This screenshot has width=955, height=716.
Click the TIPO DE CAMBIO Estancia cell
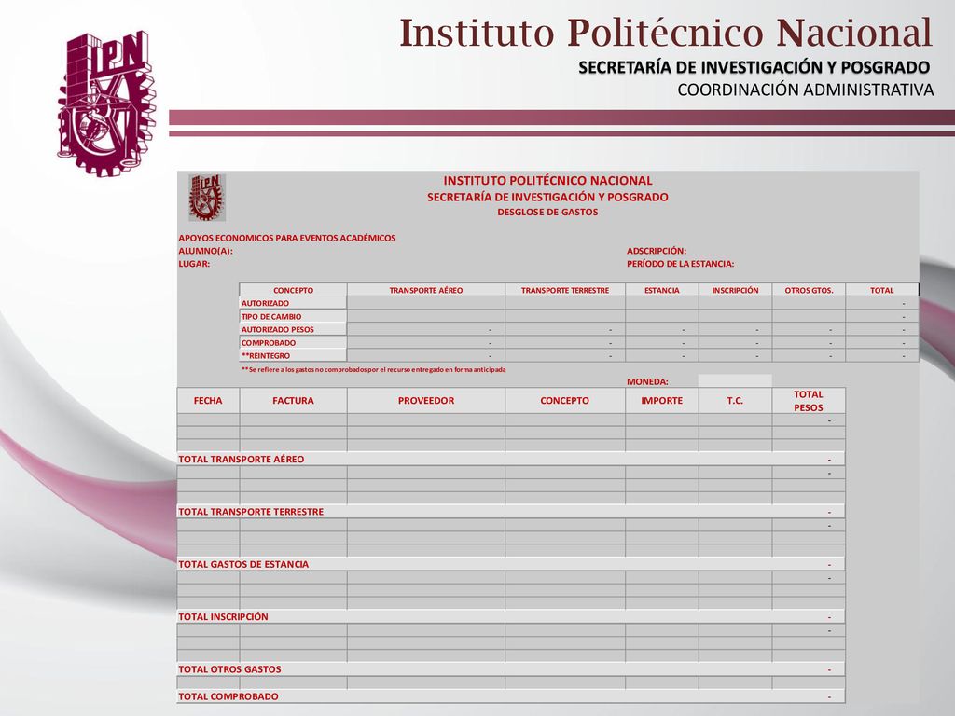coord(661,317)
